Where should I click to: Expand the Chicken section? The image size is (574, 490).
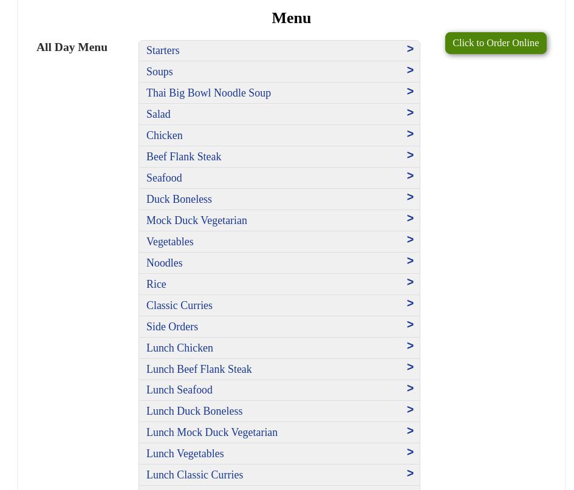tap(164, 135)
